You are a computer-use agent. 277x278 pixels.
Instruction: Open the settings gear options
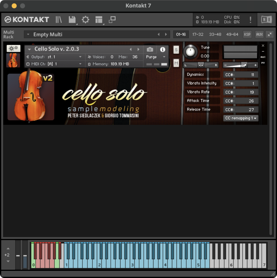85,20
